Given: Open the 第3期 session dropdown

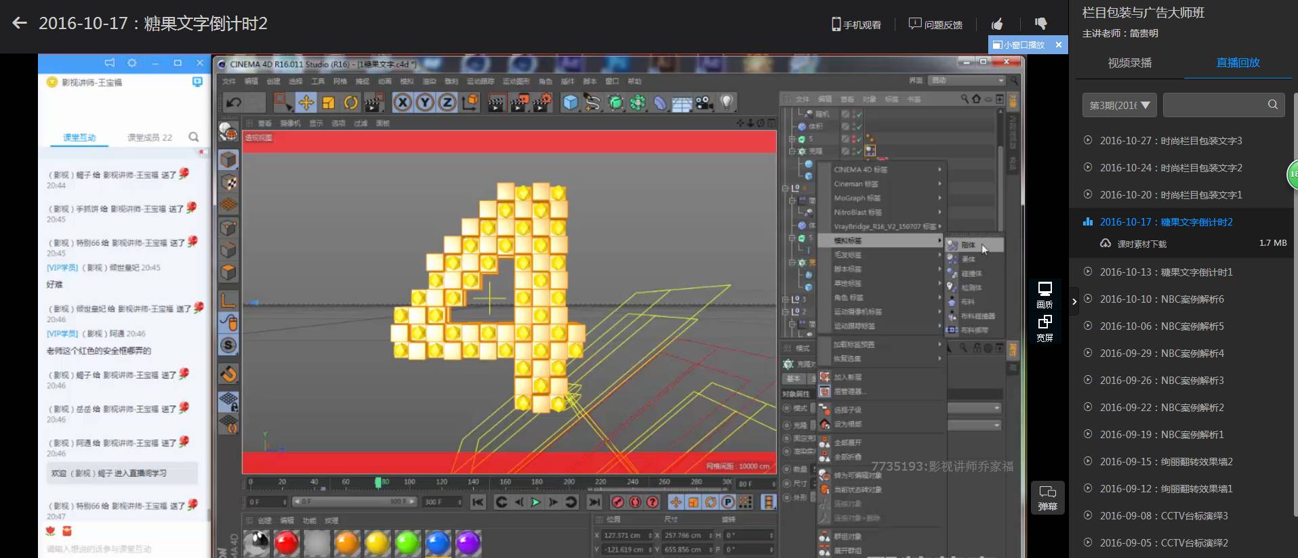Looking at the screenshot, I should point(1119,105).
